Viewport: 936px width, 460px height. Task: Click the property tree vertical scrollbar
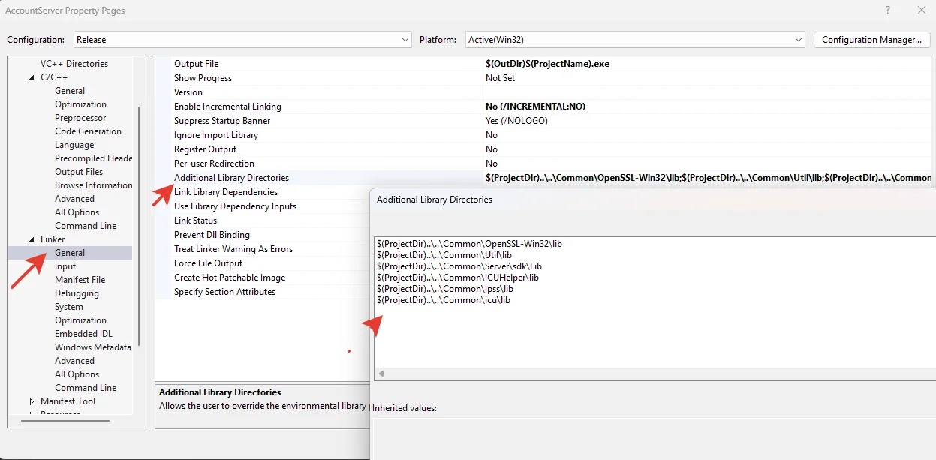point(138,225)
